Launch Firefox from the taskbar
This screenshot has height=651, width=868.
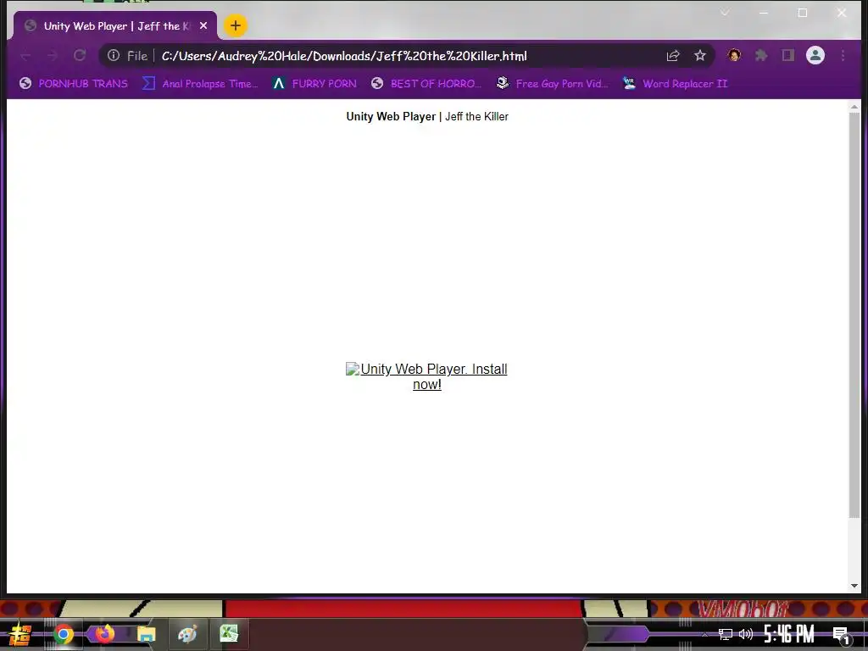click(104, 634)
